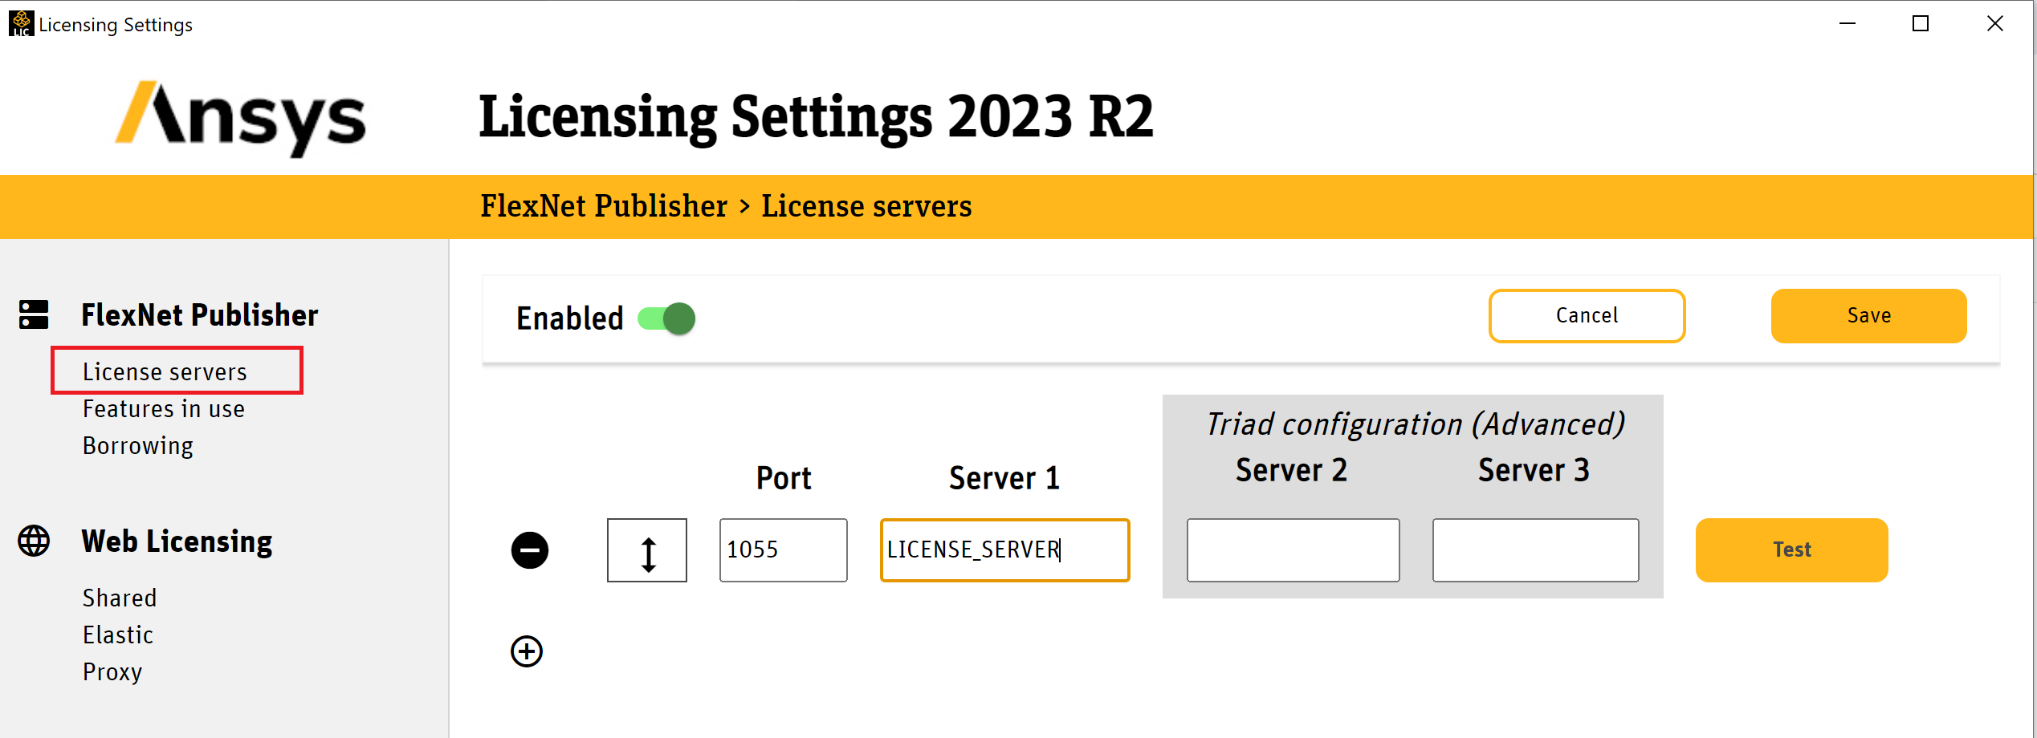This screenshot has width=2037, height=738.
Task: Toggle the Enabled switch off
Action: coord(666,318)
